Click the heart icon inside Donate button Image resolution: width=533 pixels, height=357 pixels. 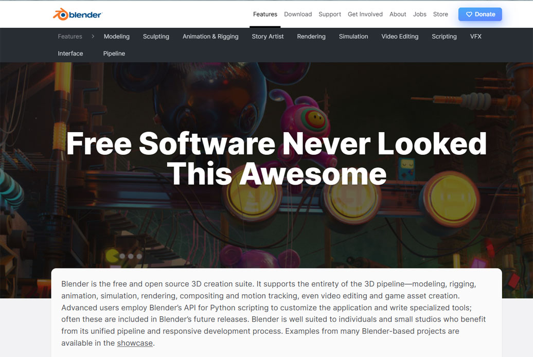click(x=468, y=14)
